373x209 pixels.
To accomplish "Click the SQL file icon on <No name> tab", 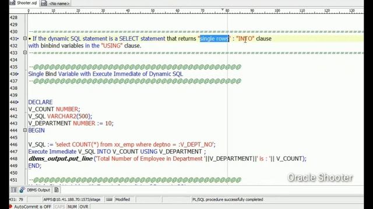I will tap(44, 3).
